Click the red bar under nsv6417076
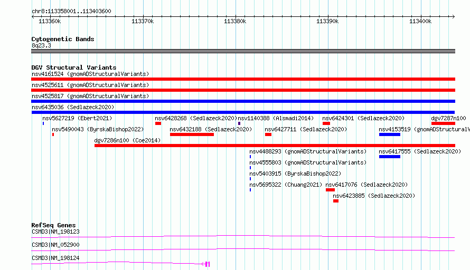 pos(330,190)
